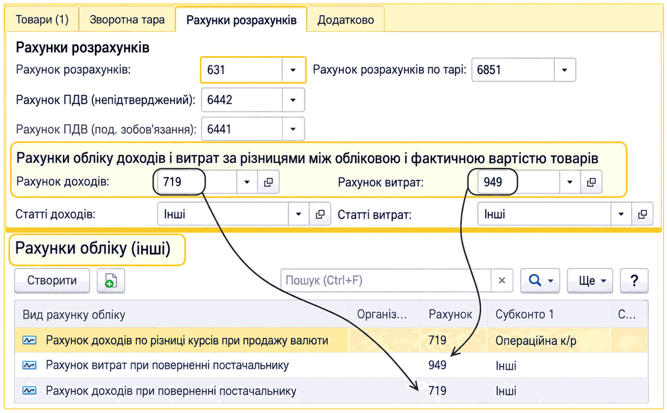Expand the Статті витрат Інші dropdown
The image size is (667, 413).
(621, 214)
